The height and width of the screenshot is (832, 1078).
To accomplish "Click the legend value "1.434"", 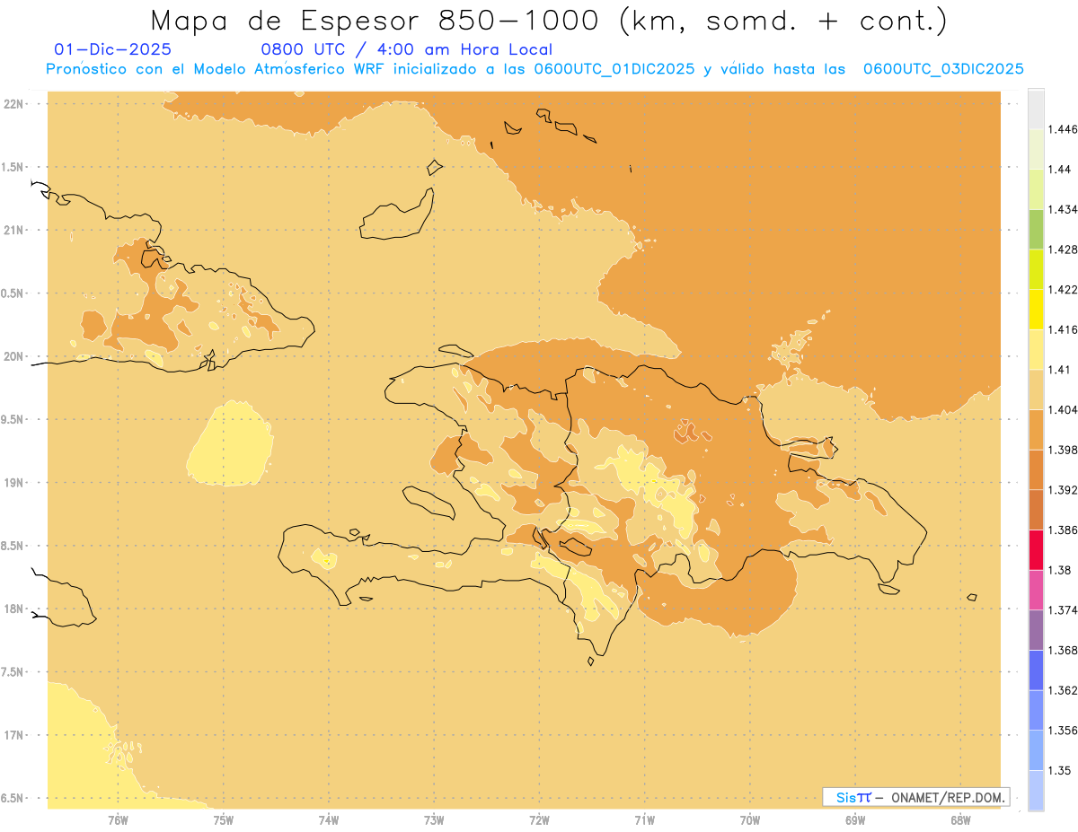I will coord(1063,209).
